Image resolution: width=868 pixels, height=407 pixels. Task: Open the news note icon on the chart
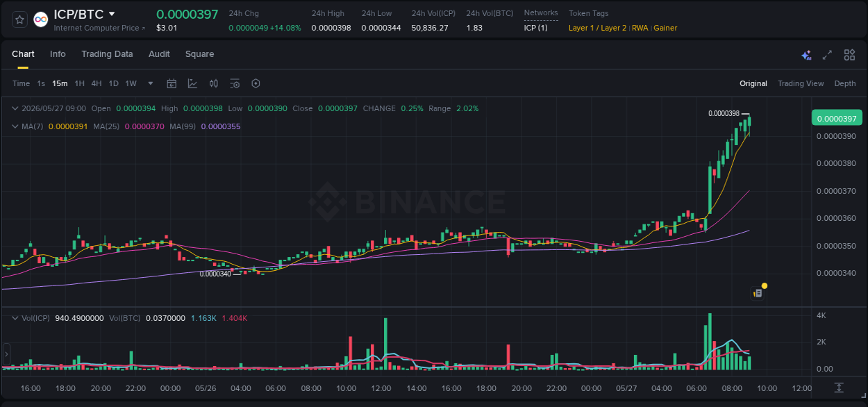pos(758,293)
